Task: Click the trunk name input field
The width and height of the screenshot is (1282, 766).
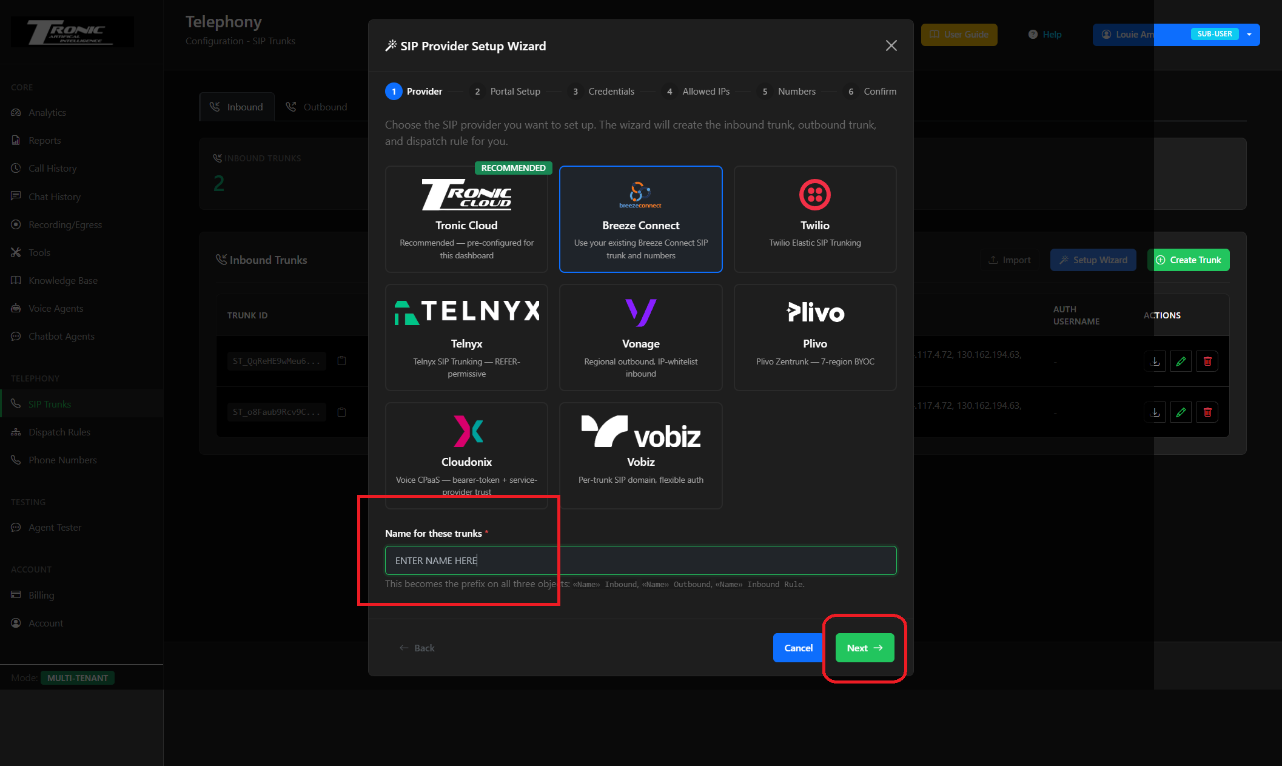Action: [640, 560]
